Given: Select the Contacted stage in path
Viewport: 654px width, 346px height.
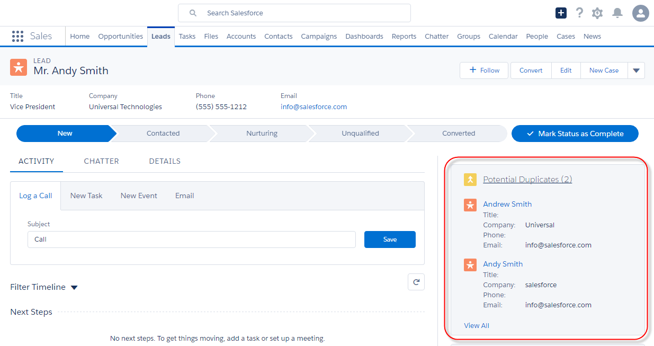Looking at the screenshot, I should point(163,134).
